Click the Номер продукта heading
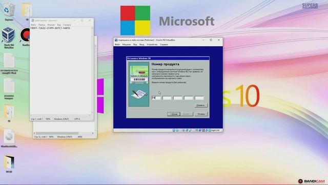This screenshot has width=328, height=185. 165,64
